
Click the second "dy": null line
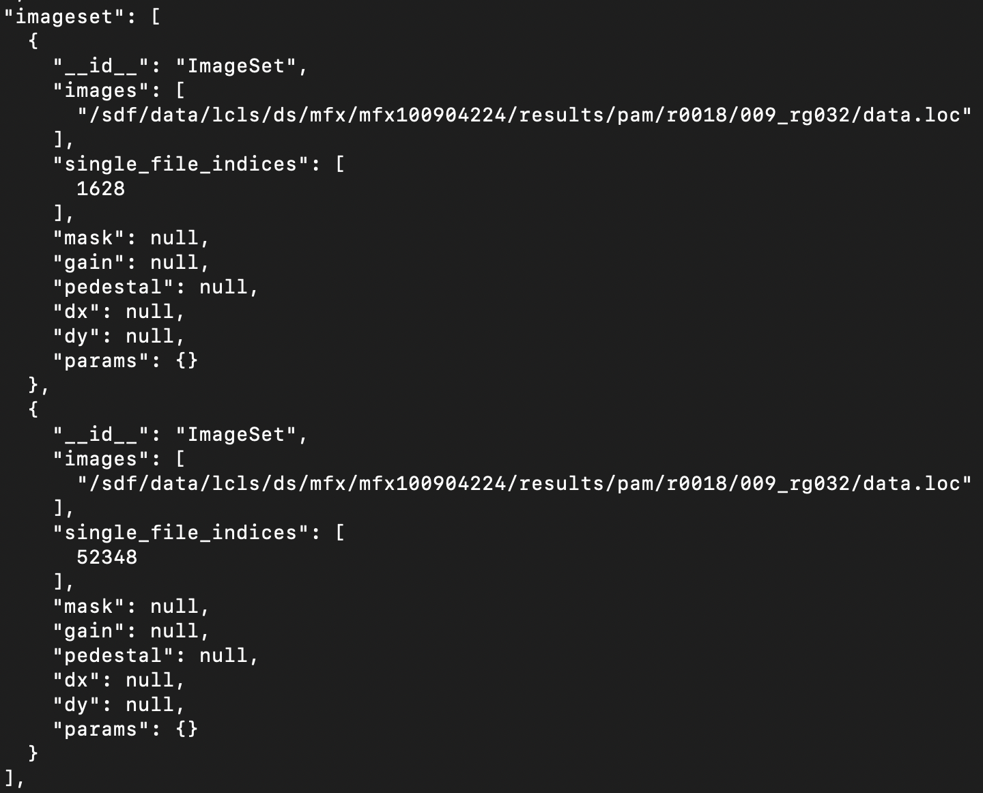pos(119,704)
